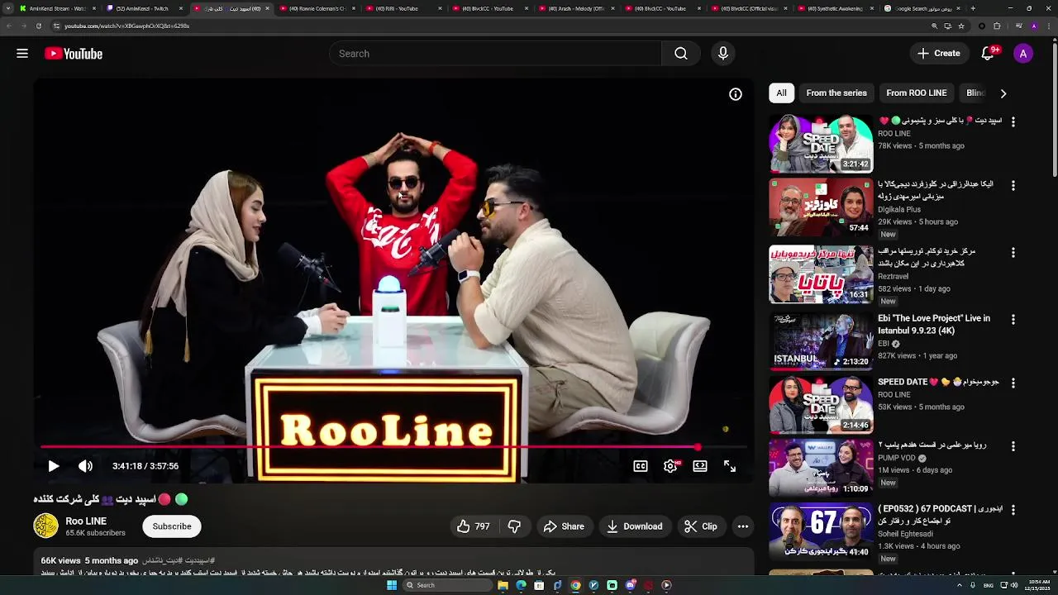Click the progress bar scrubber handle
This screenshot has width=1058, height=595.
pos(698,447)
